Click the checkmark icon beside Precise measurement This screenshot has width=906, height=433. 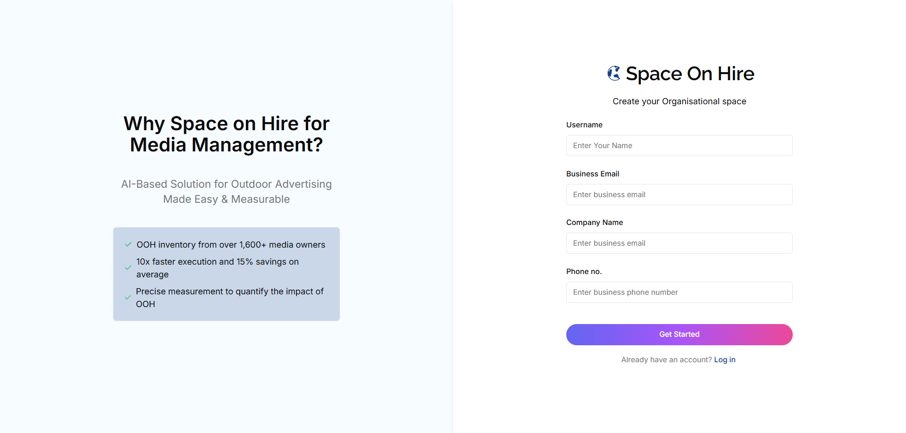coord(128,298)
